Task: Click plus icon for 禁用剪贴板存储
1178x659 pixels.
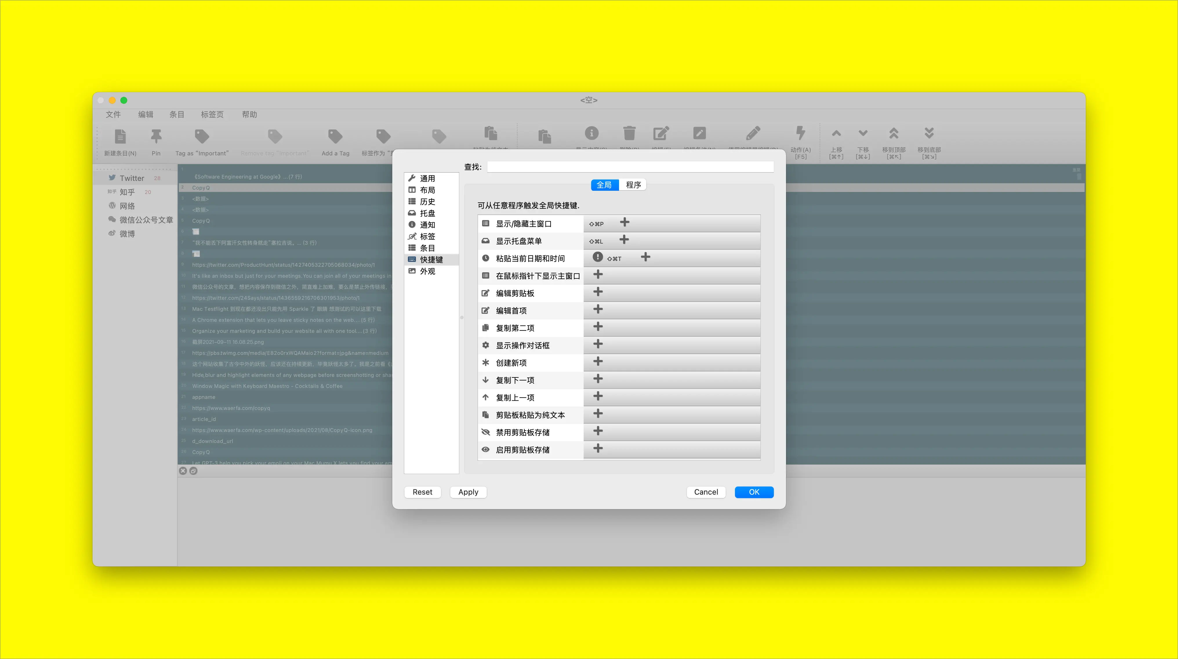Action: 598,431
